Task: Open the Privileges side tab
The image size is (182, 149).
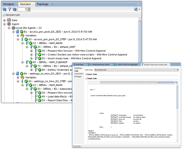Action: pos(78,77)
